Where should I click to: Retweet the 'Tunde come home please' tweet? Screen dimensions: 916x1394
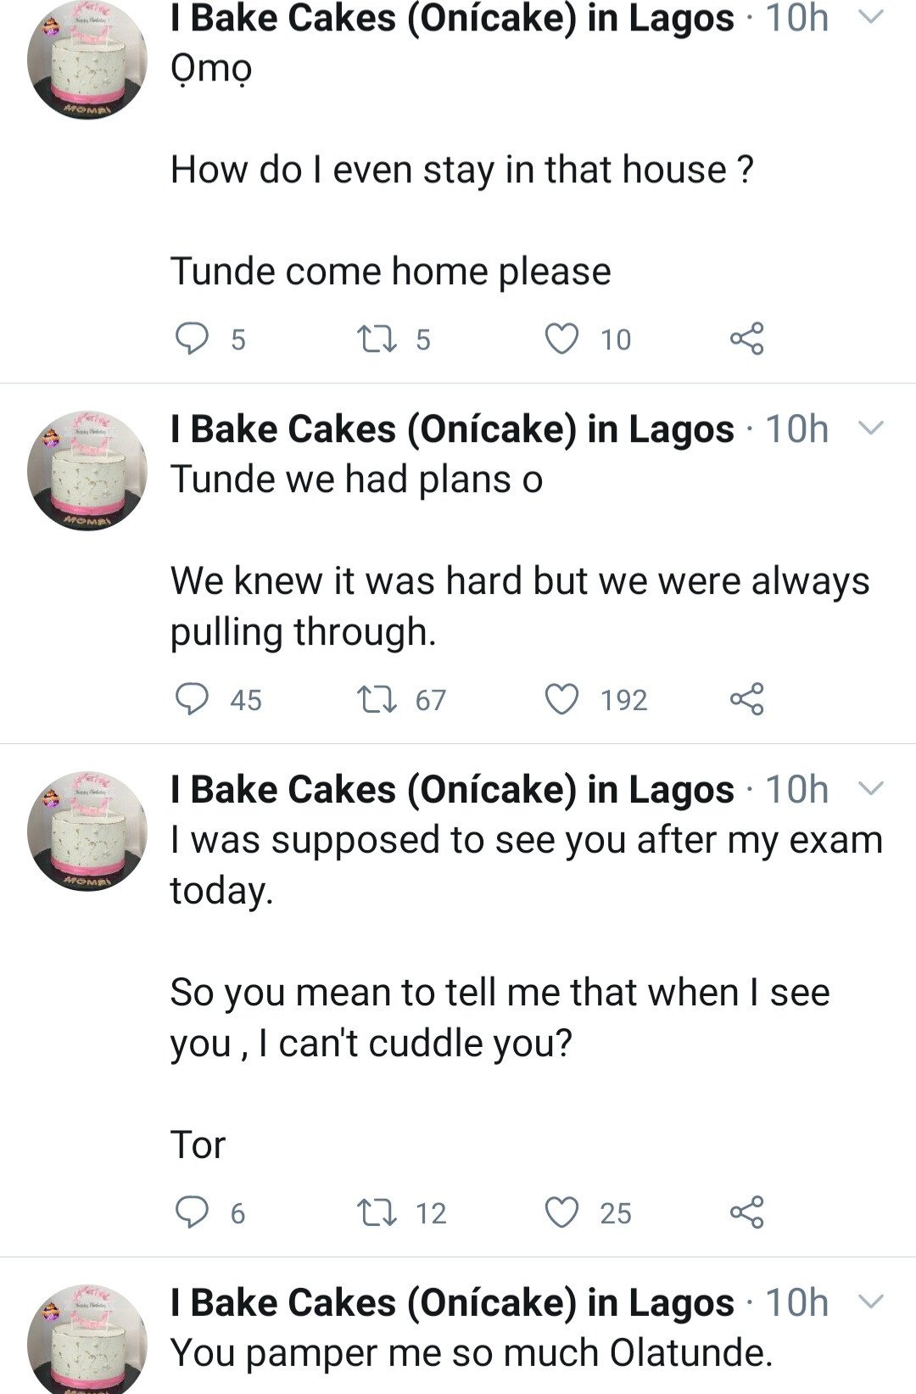tap(377, 339)
